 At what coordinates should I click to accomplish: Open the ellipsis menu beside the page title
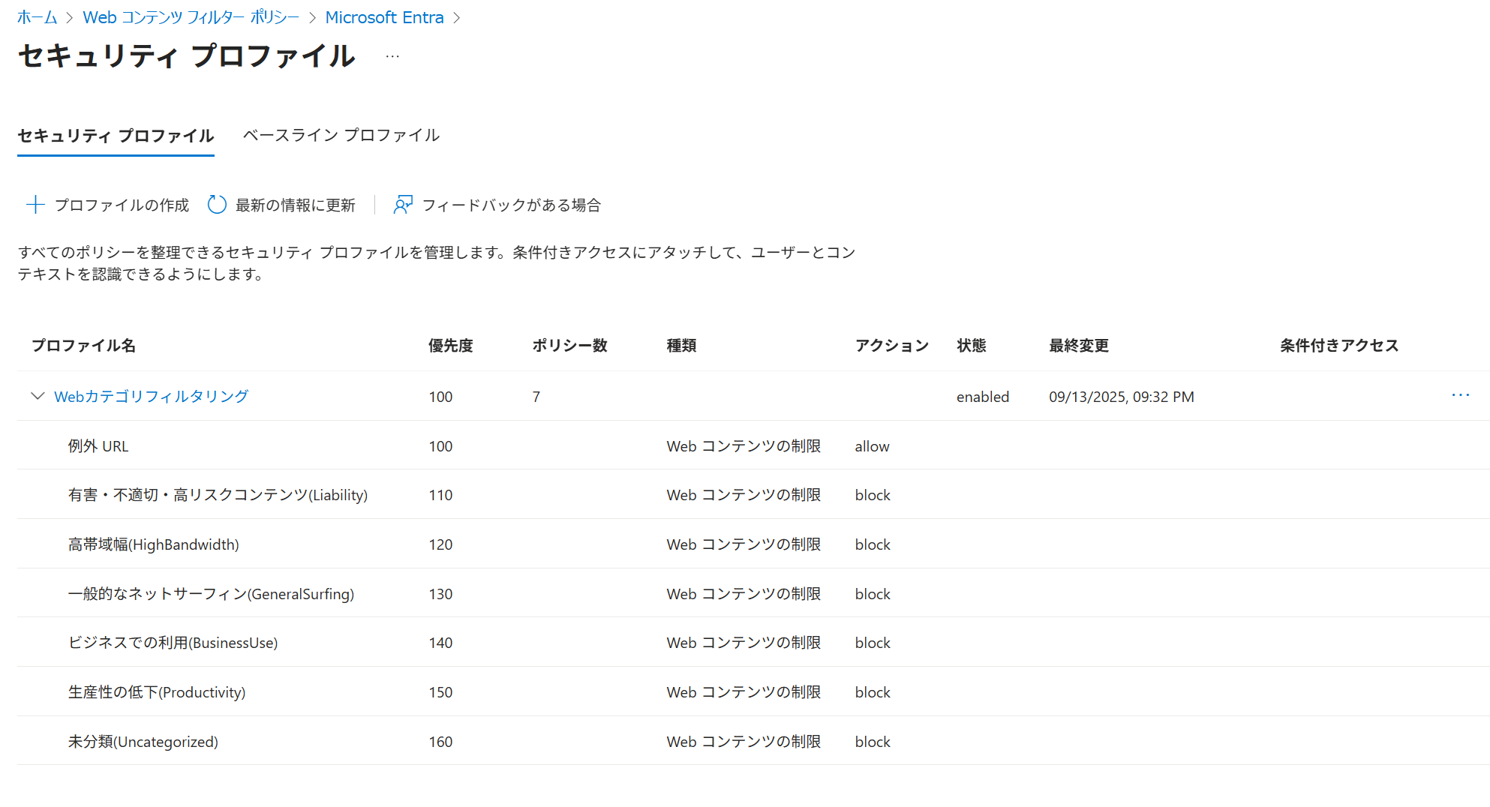392,56
